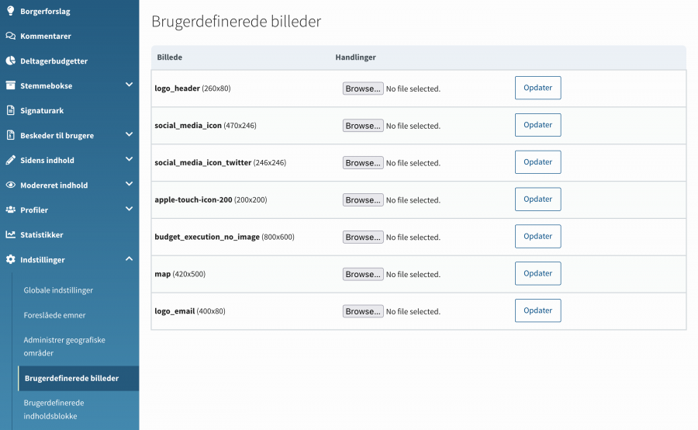Viewport: 698px width, 430px height.
Task: Browse a file for social_media_icon
Action: pos(363,126)
